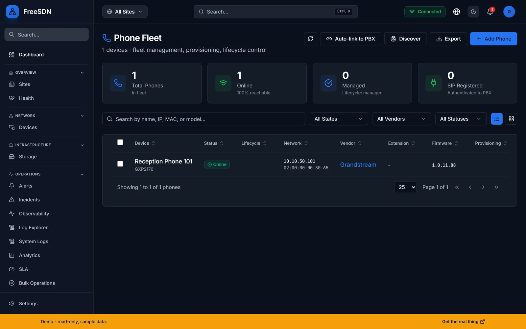Collapse the Infrastructure section
The width and height of the screenshot is (526, 329).
click(x=46, y=145)
